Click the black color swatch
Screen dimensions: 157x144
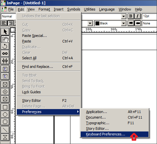97,23
